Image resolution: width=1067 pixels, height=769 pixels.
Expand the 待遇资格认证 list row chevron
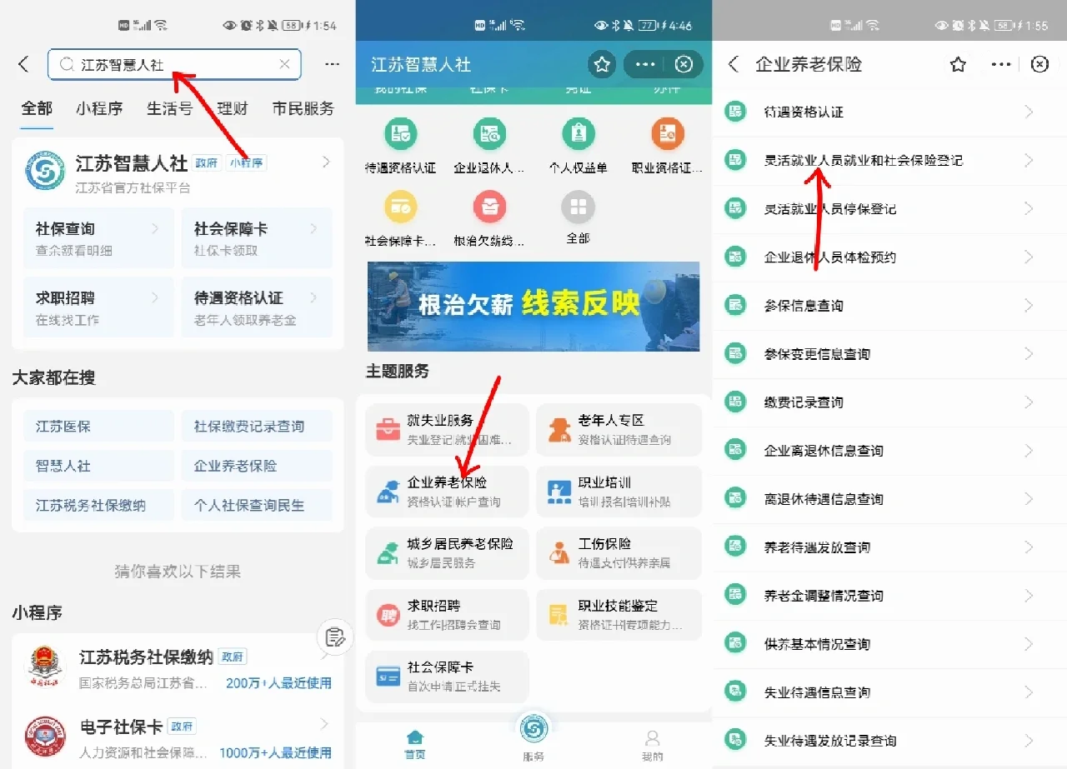[1029, 112]
